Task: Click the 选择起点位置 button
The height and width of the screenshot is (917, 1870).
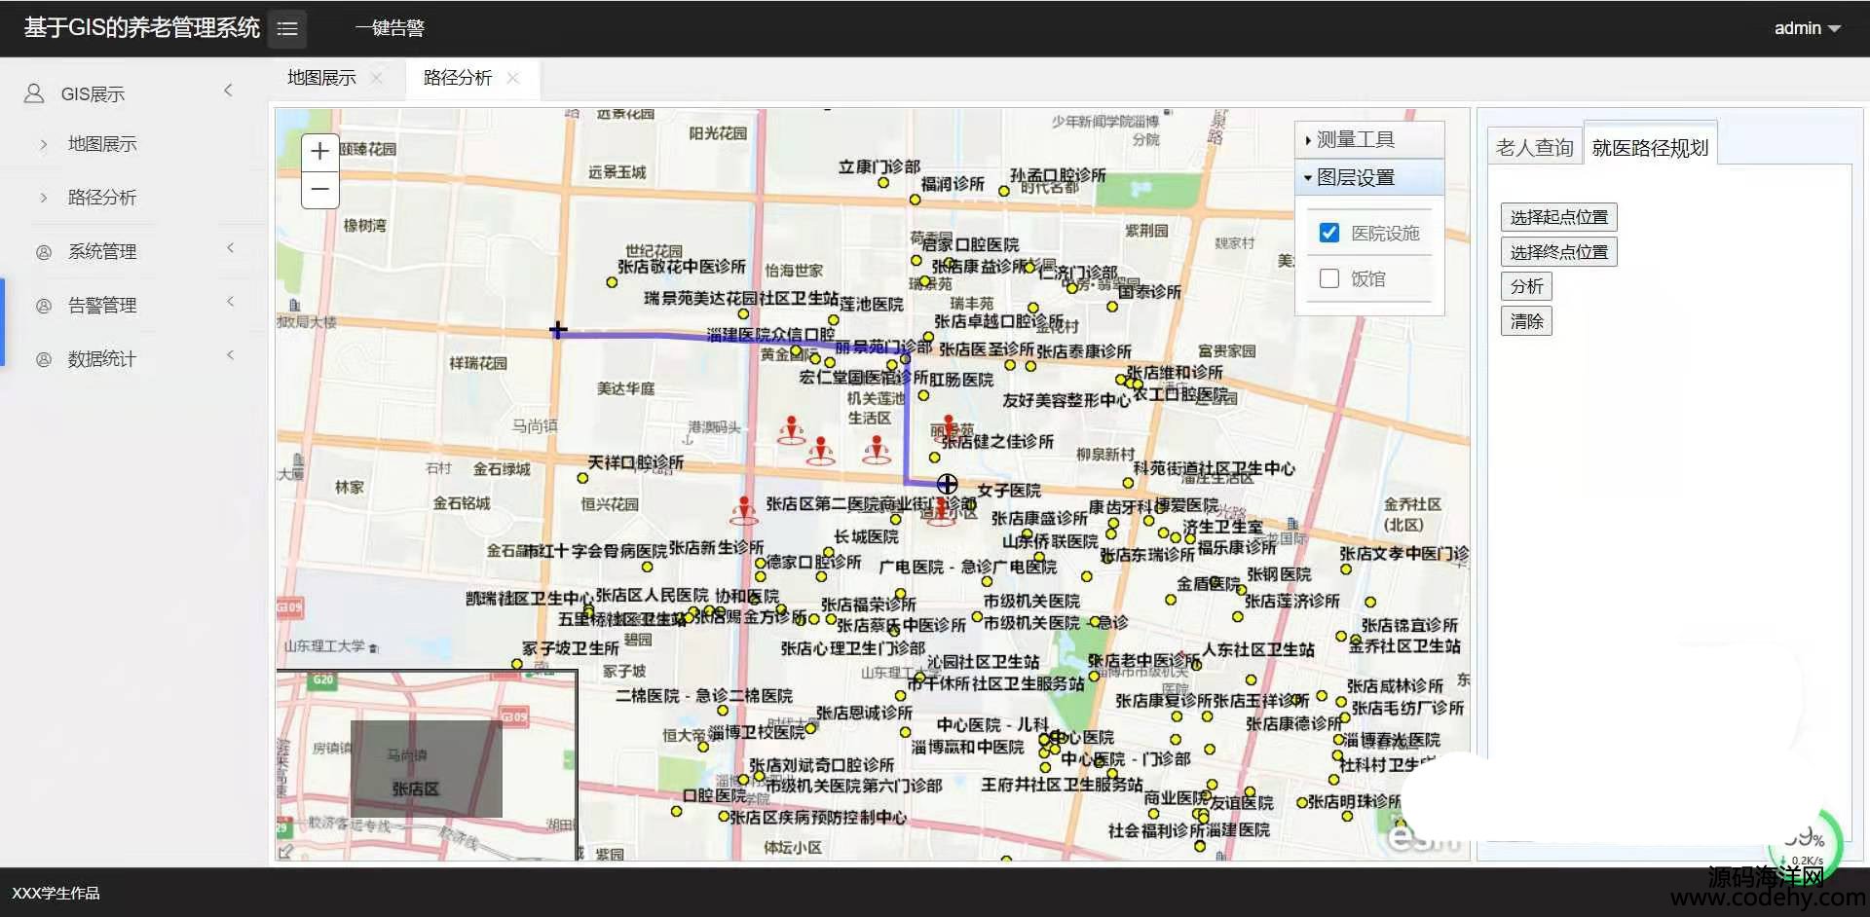Action: [x=1558, y=217]
